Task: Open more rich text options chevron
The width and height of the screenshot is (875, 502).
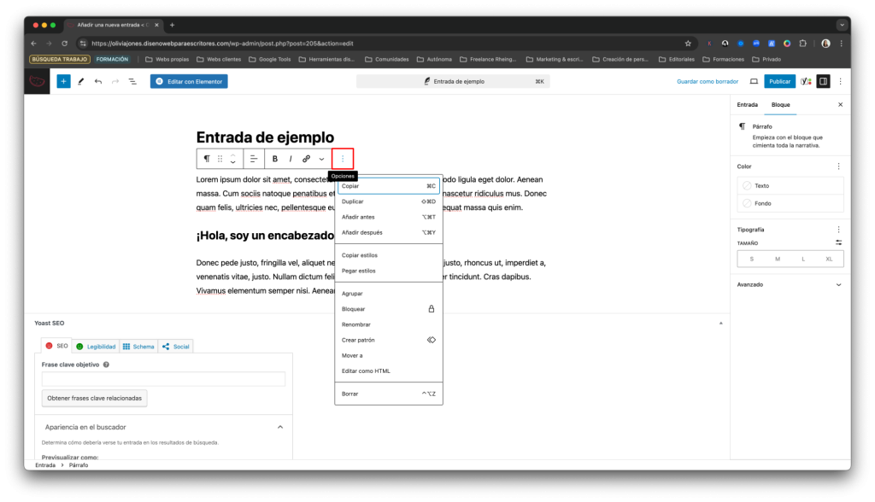Action: pyautogui.click(x=322, y=159)
